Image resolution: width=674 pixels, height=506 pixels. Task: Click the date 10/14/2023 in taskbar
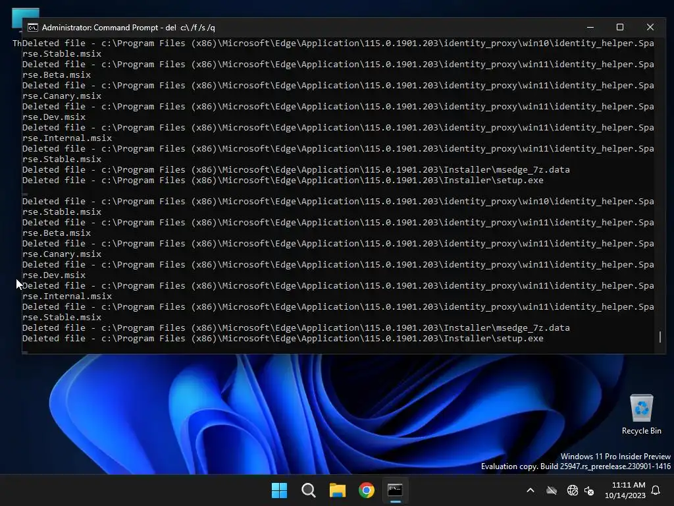[625, 495]
